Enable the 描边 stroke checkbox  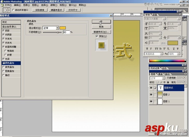pyautogui.click(x=4, y=75)
